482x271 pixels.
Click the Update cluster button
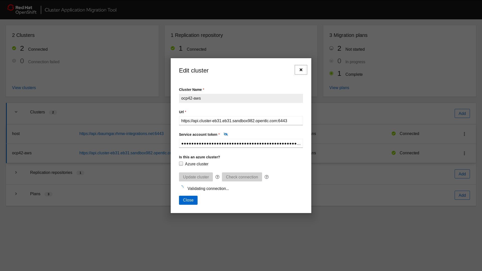tap(196, 177)
